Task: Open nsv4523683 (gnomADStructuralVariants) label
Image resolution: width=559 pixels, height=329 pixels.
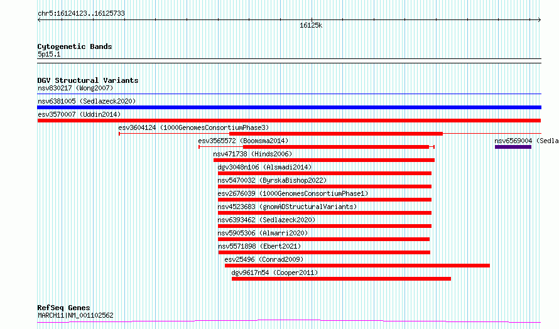Action: 287,207
